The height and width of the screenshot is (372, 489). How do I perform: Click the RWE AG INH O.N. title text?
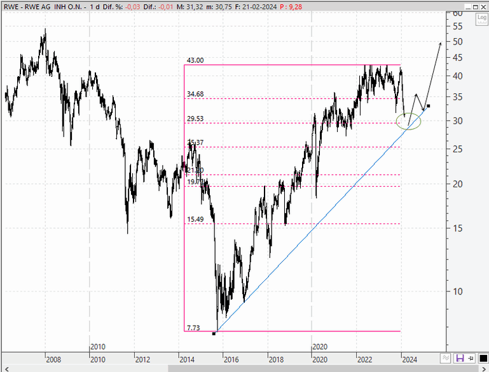53,7
